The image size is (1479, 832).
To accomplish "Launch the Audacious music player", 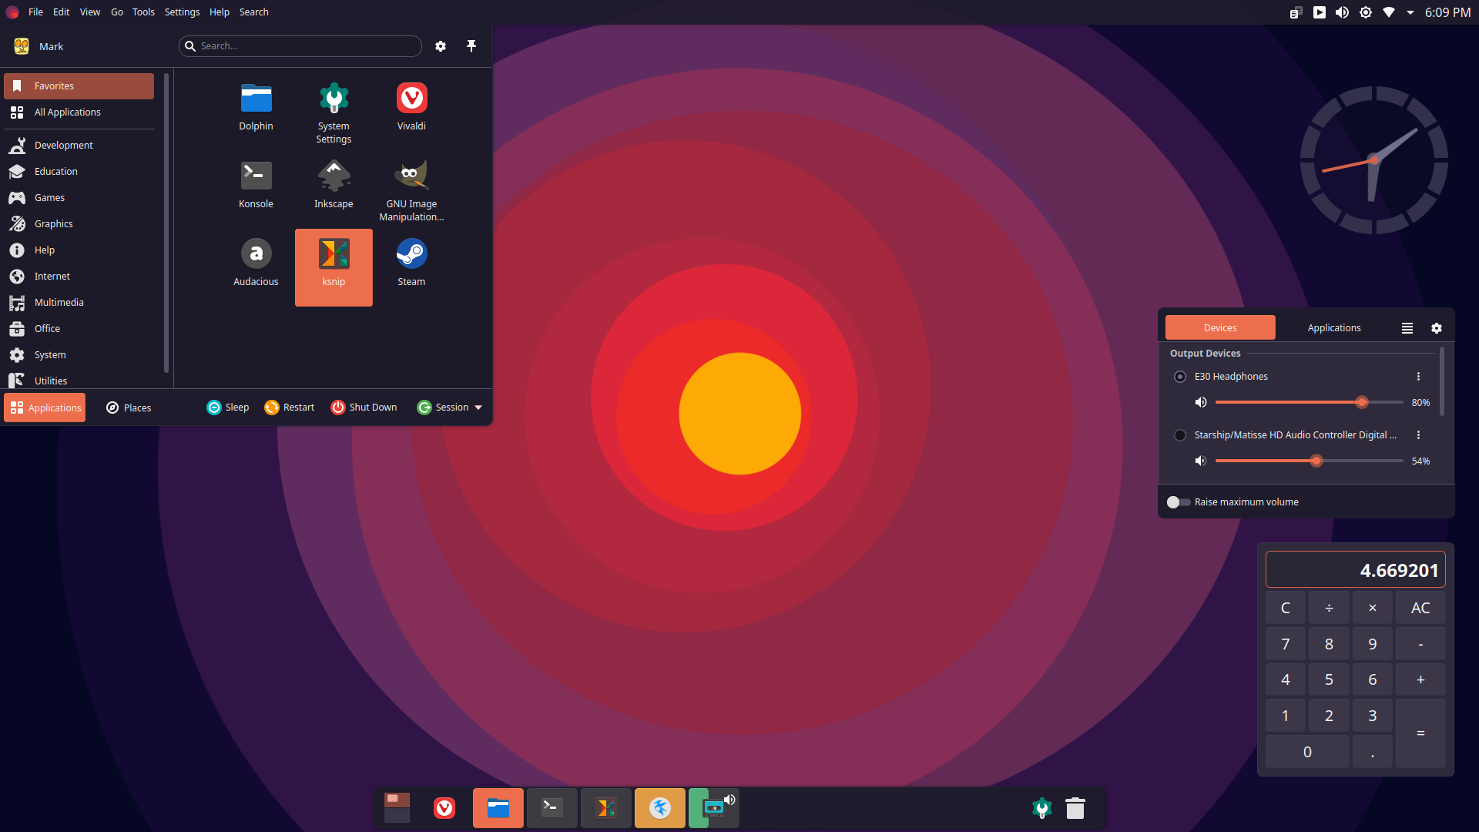I will click(256, 262).
